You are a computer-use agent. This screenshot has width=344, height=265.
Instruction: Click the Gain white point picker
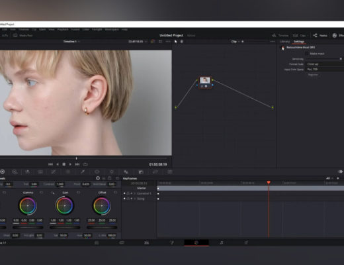53,193
